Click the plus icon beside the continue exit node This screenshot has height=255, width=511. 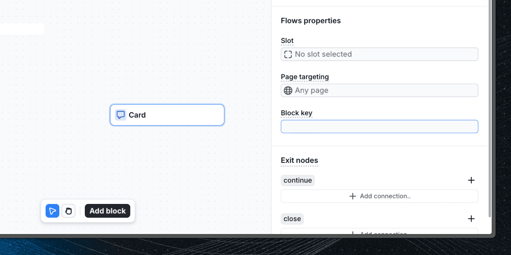coord(471,180)
